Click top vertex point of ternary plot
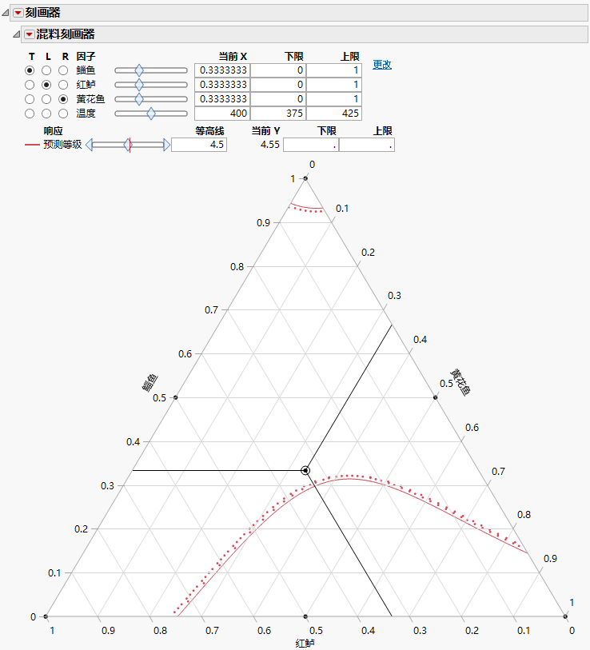Screen dimensions: 590x650 [x=305, y=178]
